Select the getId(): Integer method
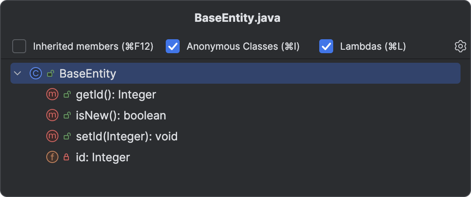The image size is (471, 197). click(x=116, y=94)
